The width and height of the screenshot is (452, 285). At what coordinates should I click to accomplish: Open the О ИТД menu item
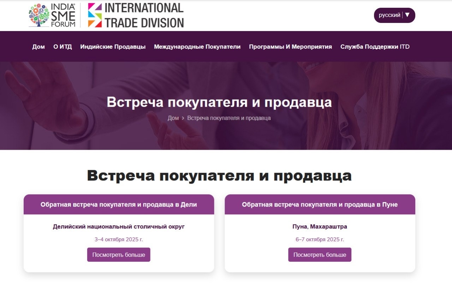[63, 47]
